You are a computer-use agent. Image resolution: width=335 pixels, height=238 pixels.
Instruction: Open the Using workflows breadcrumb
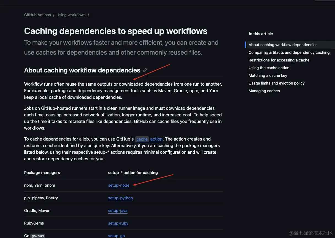(x=71, y=15)
